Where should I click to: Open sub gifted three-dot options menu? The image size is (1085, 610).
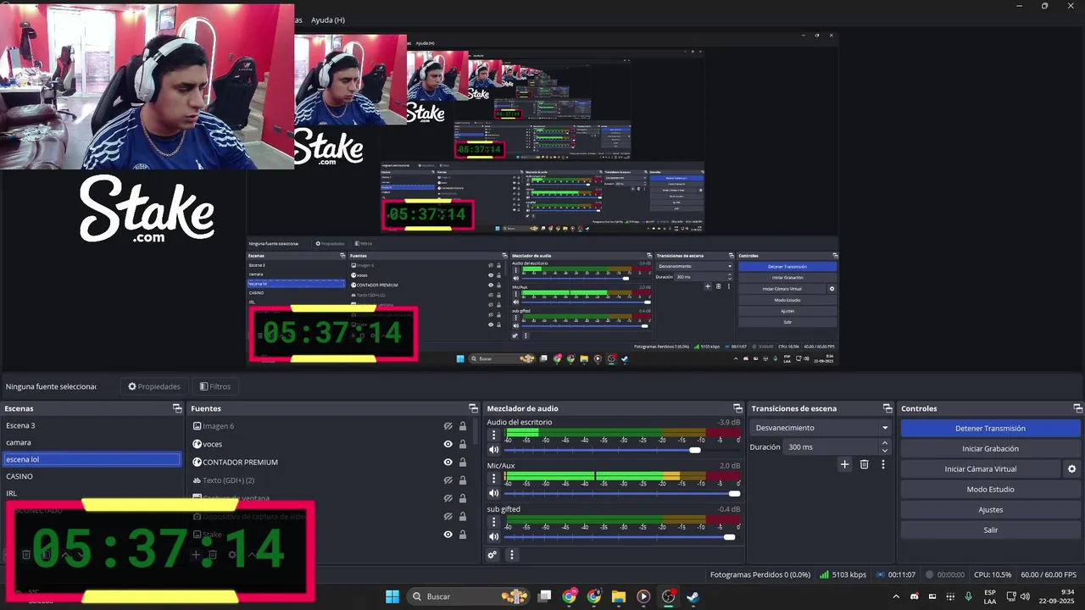(x=494, y=521)
